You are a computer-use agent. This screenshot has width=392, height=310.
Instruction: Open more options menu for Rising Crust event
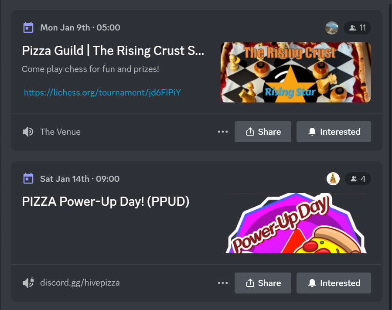[x=223, y=132]
